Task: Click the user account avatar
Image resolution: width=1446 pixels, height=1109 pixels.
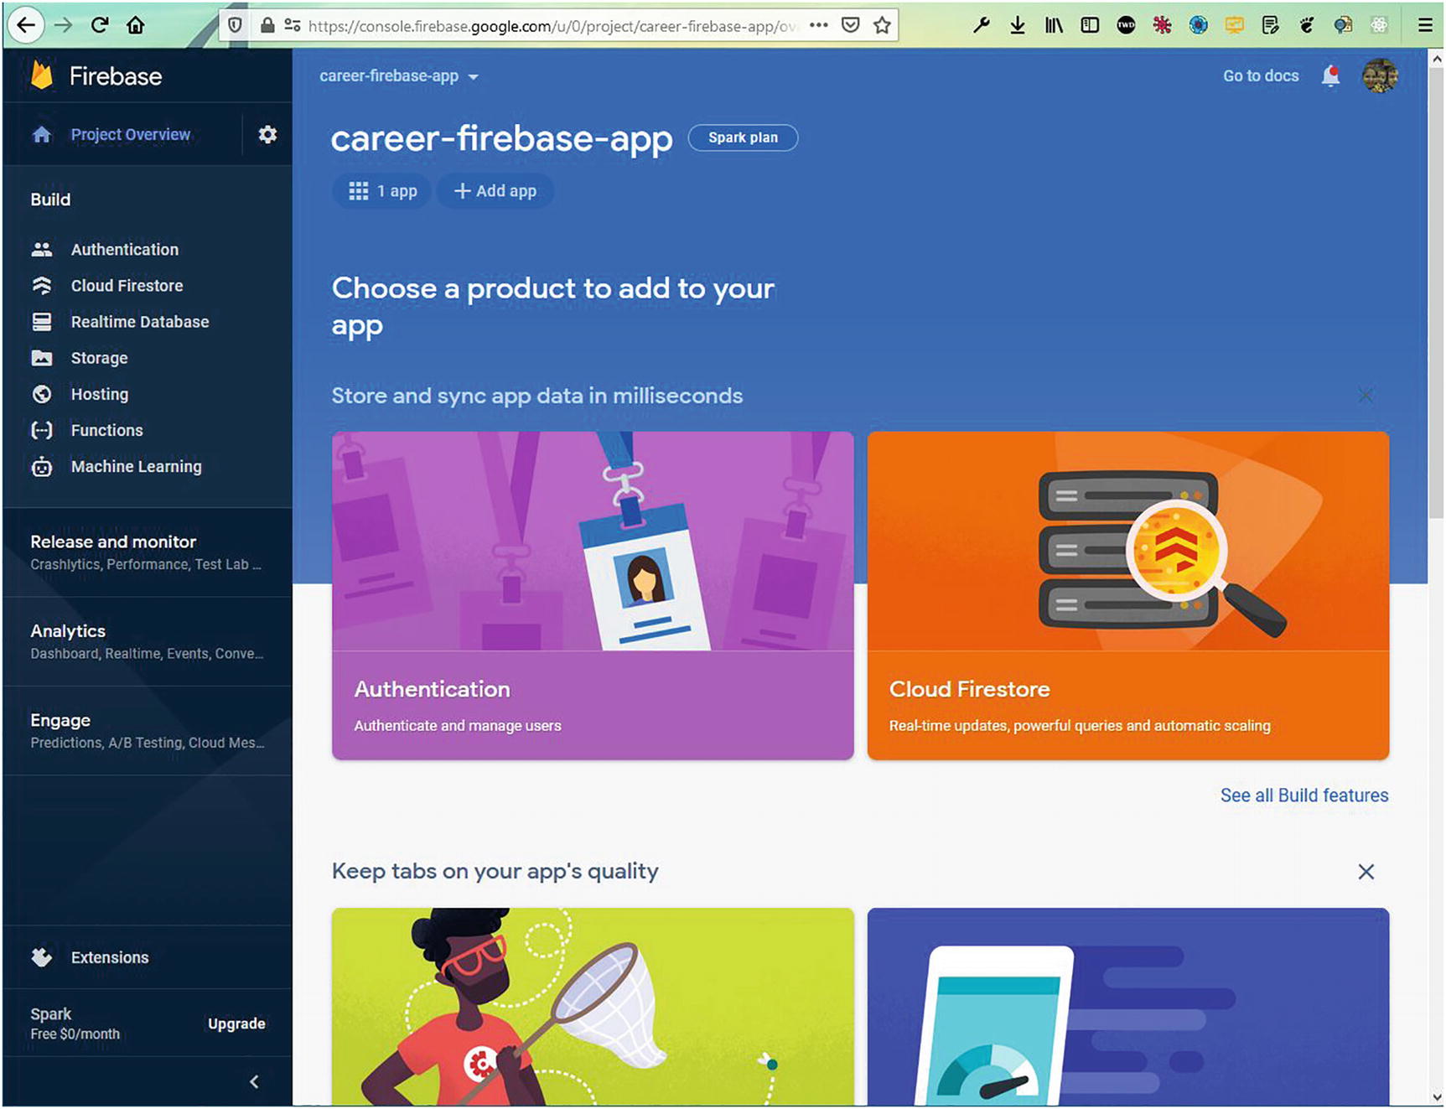Action: (1380, 76)
